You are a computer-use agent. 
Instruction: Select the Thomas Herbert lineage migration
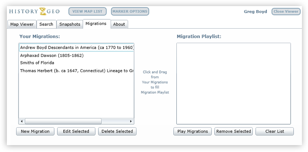point(76,71)
